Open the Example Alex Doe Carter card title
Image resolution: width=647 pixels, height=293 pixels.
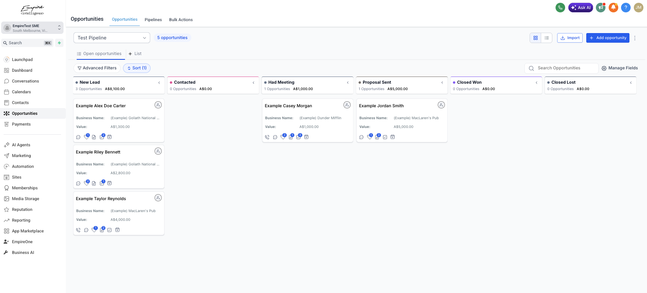pyautogui.click(x=101, y=106)
